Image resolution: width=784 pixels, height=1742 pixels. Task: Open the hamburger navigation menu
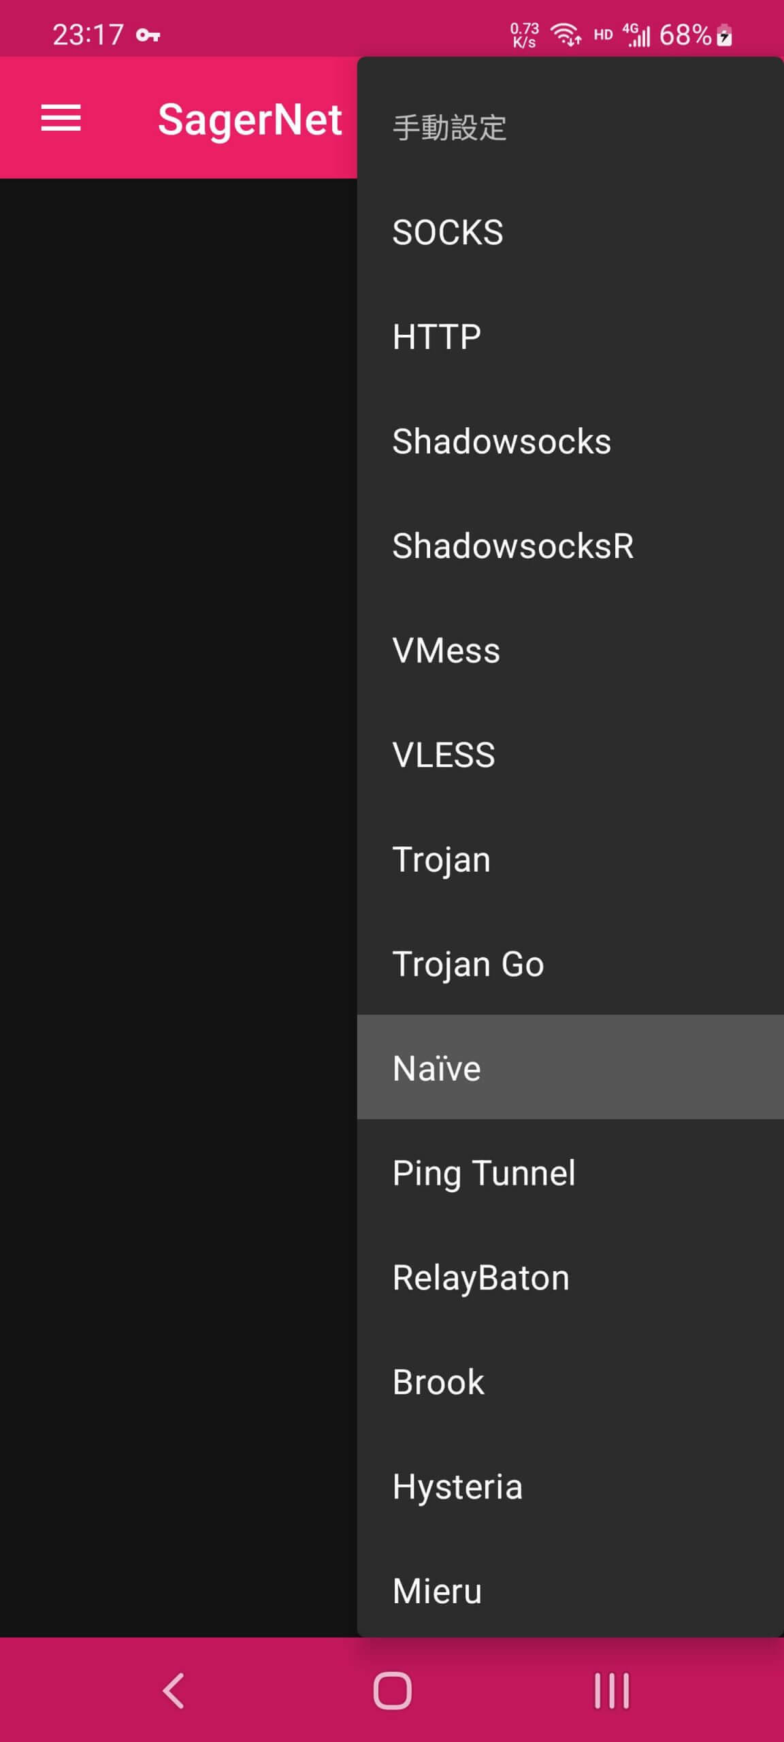click(61, 118)
